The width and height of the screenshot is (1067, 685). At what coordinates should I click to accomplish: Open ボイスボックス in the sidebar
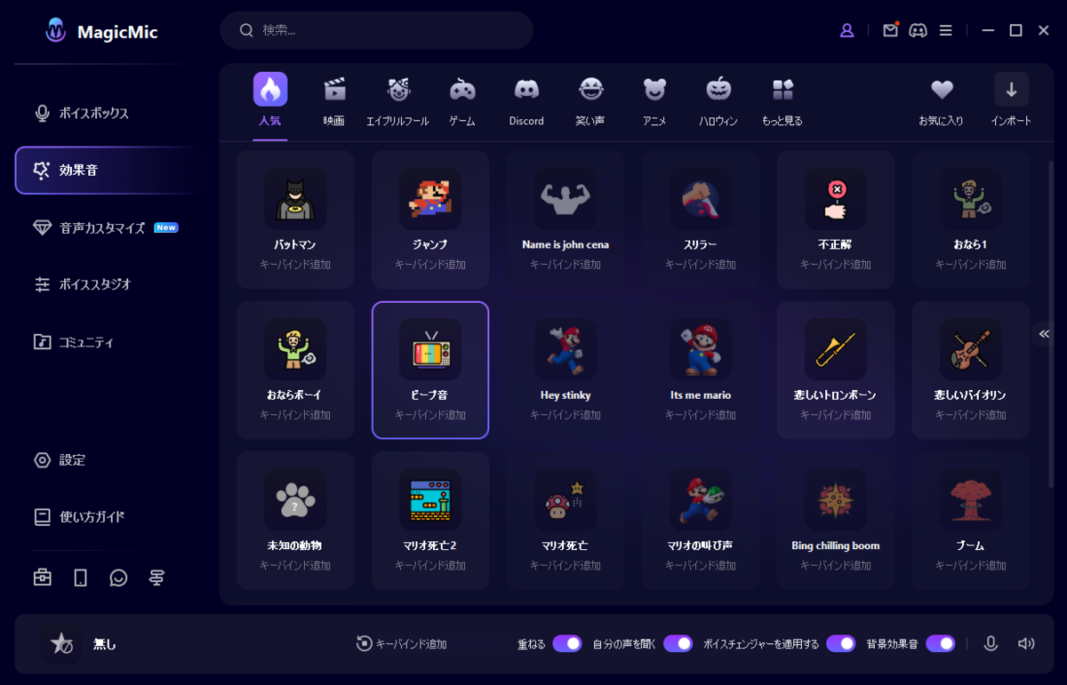[x=104, y=113]
